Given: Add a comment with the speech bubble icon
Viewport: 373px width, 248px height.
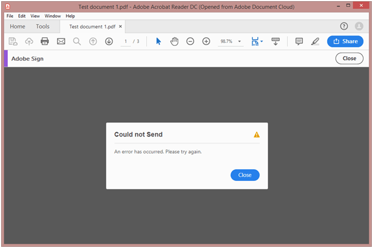Looking at the screenshot, I should (x=299, y=42).
